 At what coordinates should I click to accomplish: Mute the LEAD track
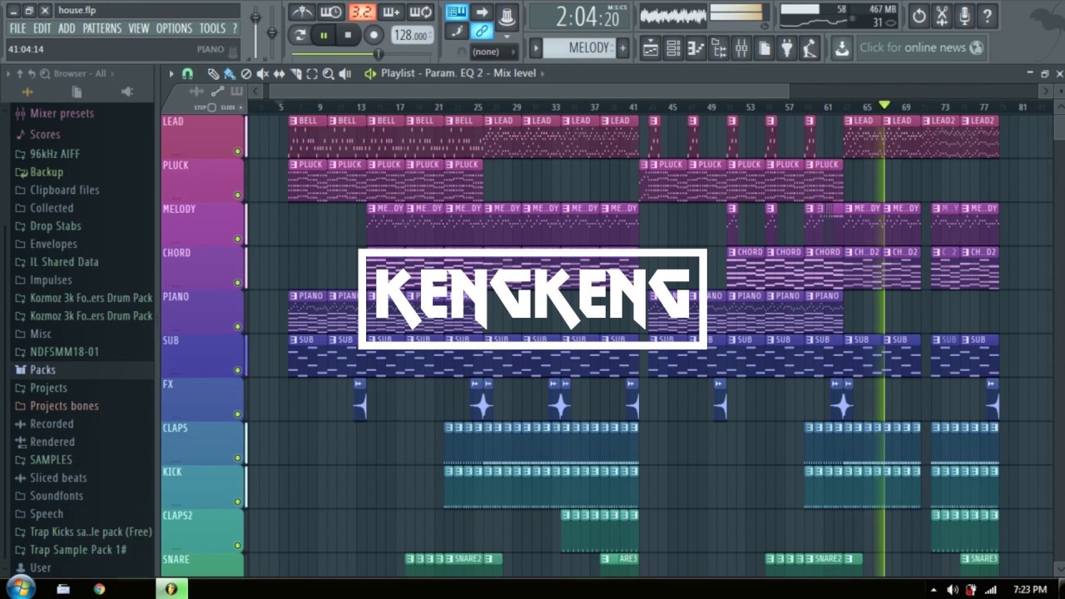(x=237, y=151)
